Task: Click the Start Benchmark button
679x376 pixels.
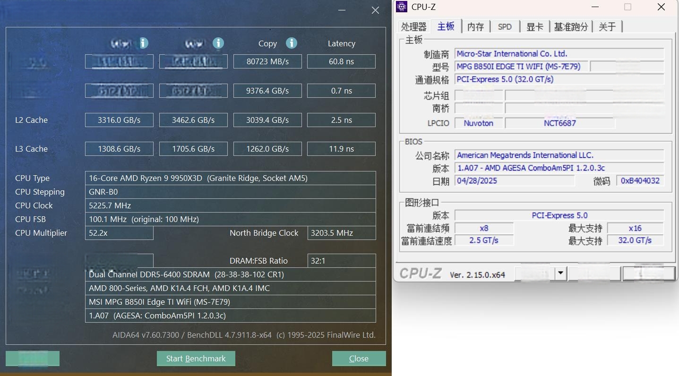Action: 196,359
